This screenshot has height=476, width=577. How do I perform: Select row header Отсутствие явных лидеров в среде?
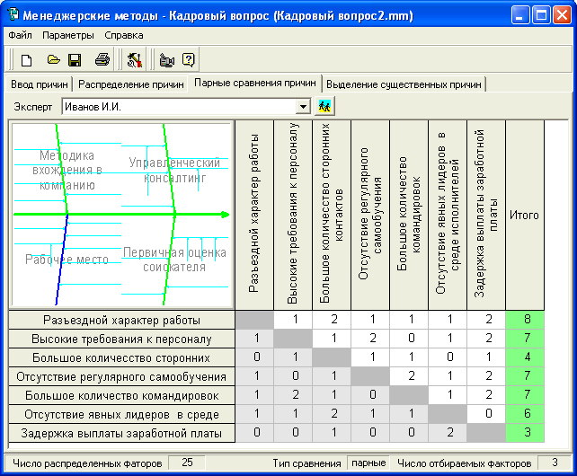click(x=121, y=414)
